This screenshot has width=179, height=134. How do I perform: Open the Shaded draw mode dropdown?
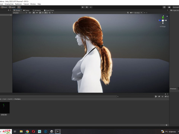coord(20,13)
